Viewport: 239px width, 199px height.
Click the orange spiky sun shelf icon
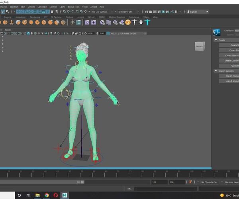tap(31, 22)
